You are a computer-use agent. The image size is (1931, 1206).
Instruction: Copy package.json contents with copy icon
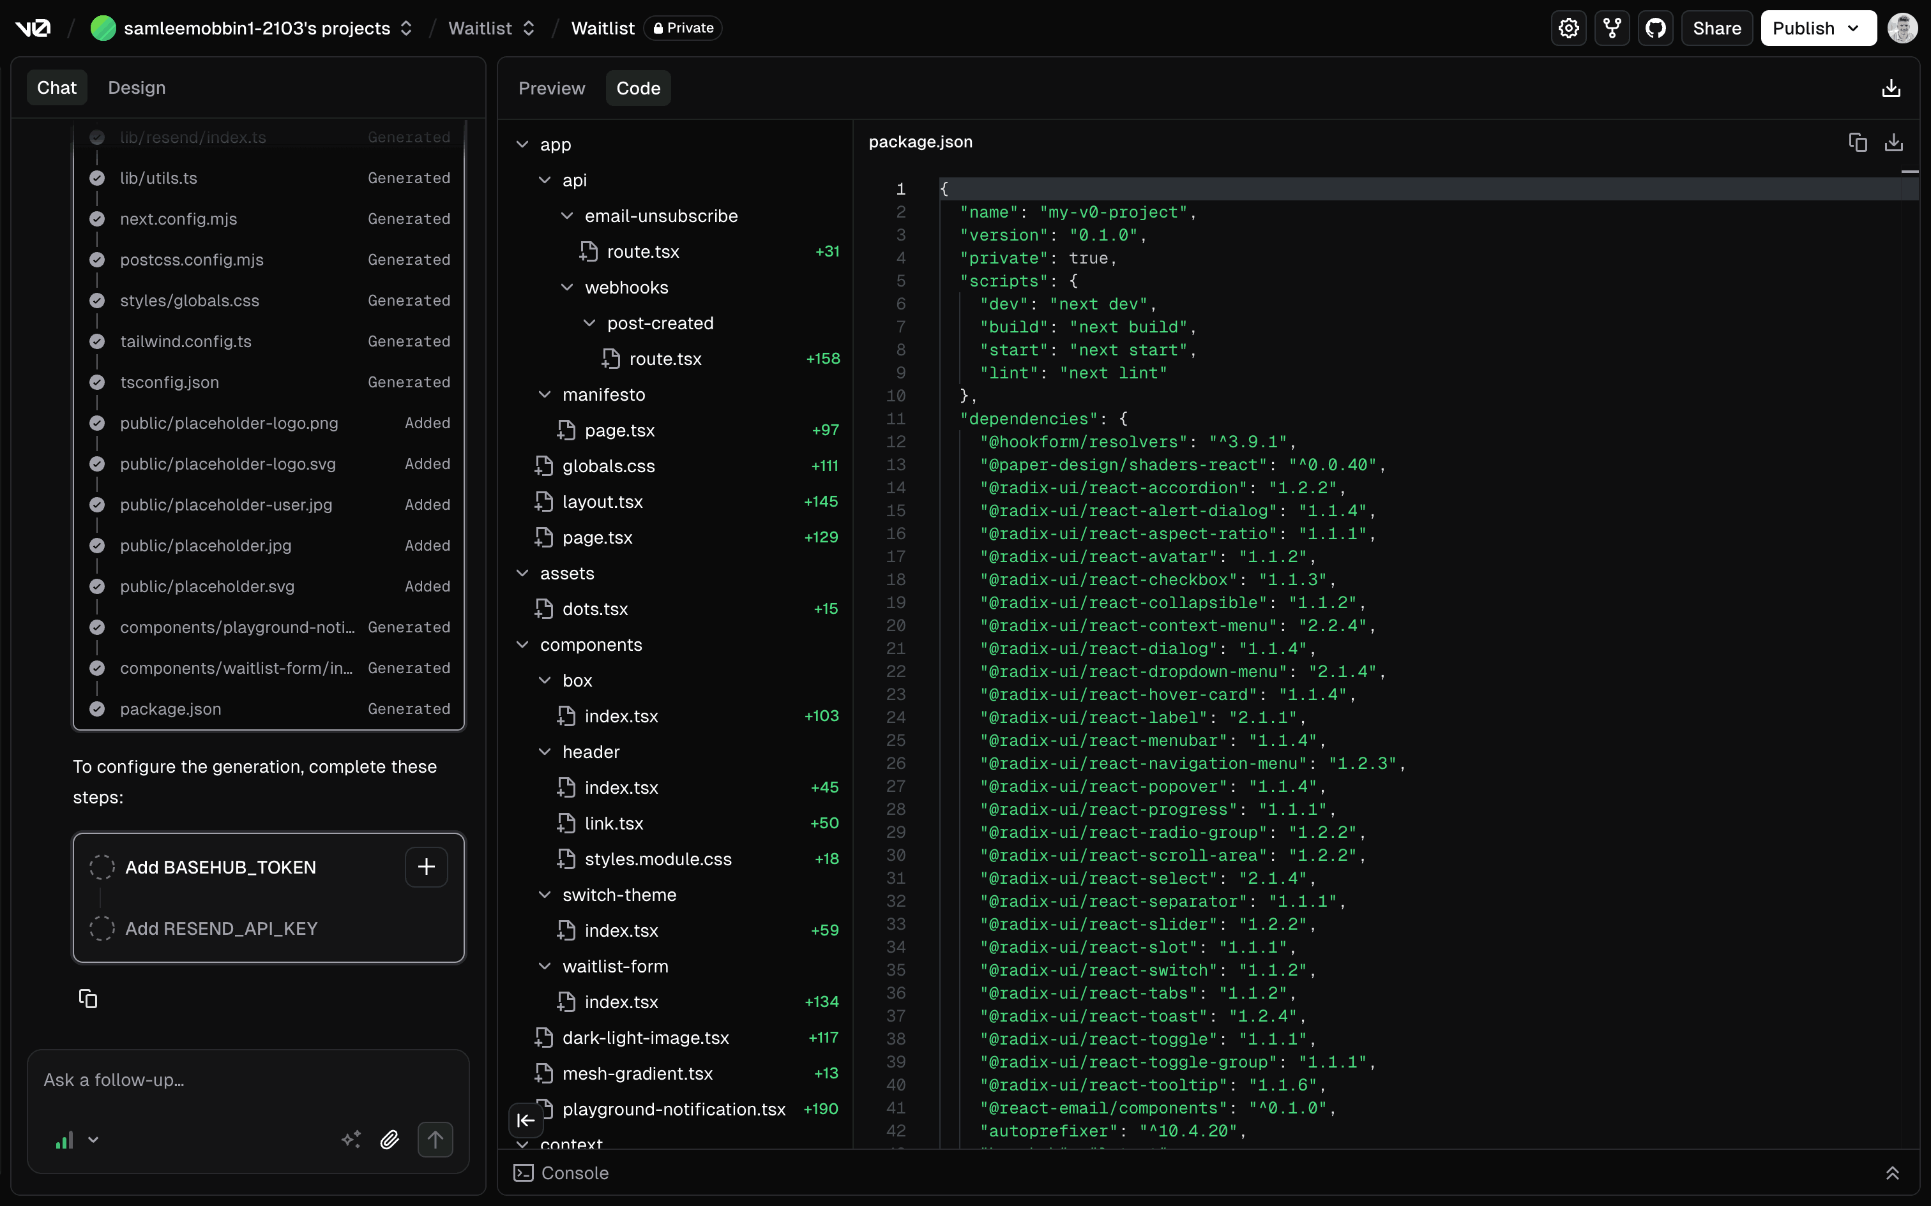point(1858,142)
